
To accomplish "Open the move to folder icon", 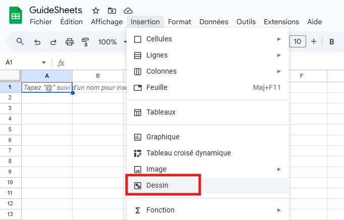I will [x=112, y=11].
